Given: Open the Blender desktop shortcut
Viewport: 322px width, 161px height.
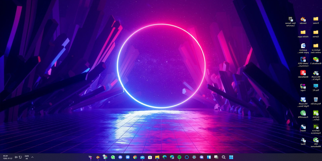Looking at the screenshot, I should tap(303, 19).
